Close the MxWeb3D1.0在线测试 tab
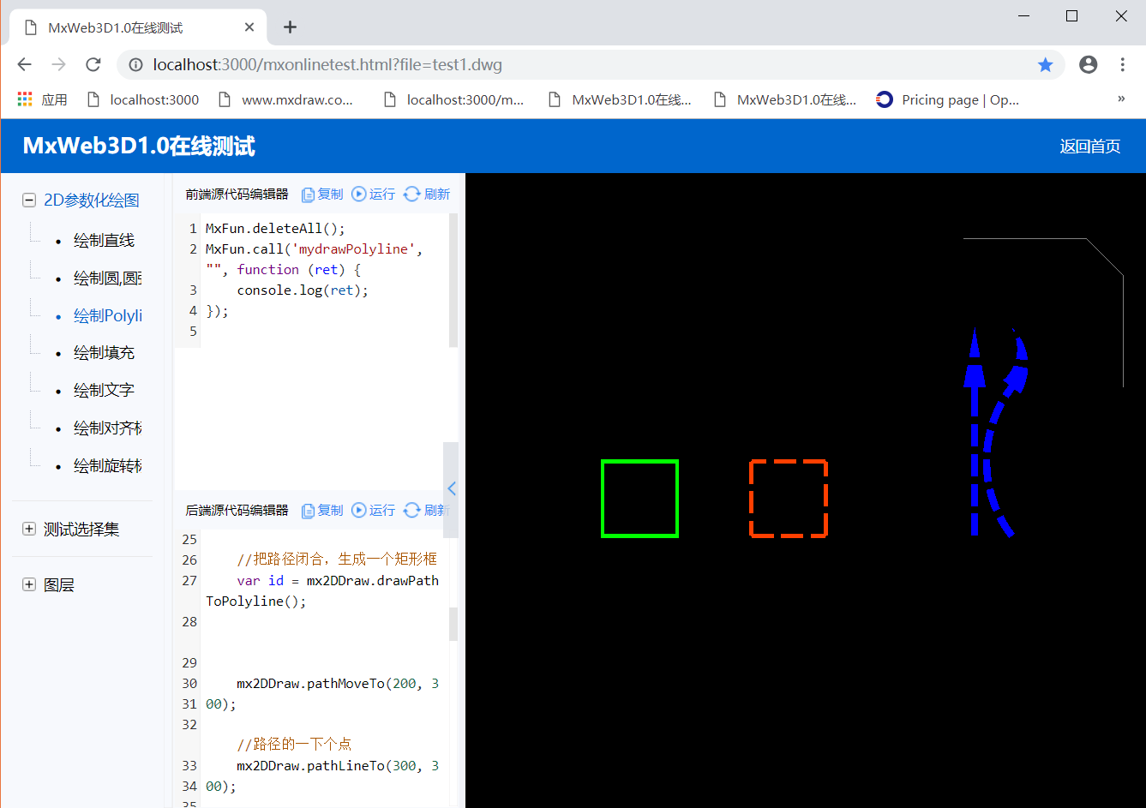This screenshot has height=808, width=1146. (x=249, y=27)
